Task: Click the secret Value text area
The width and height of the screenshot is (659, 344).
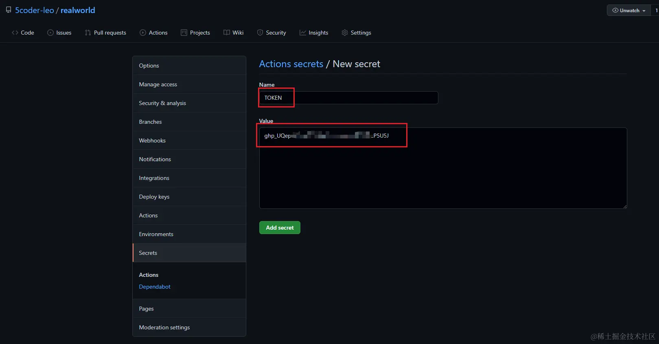Action: click(x=443, y=168)
